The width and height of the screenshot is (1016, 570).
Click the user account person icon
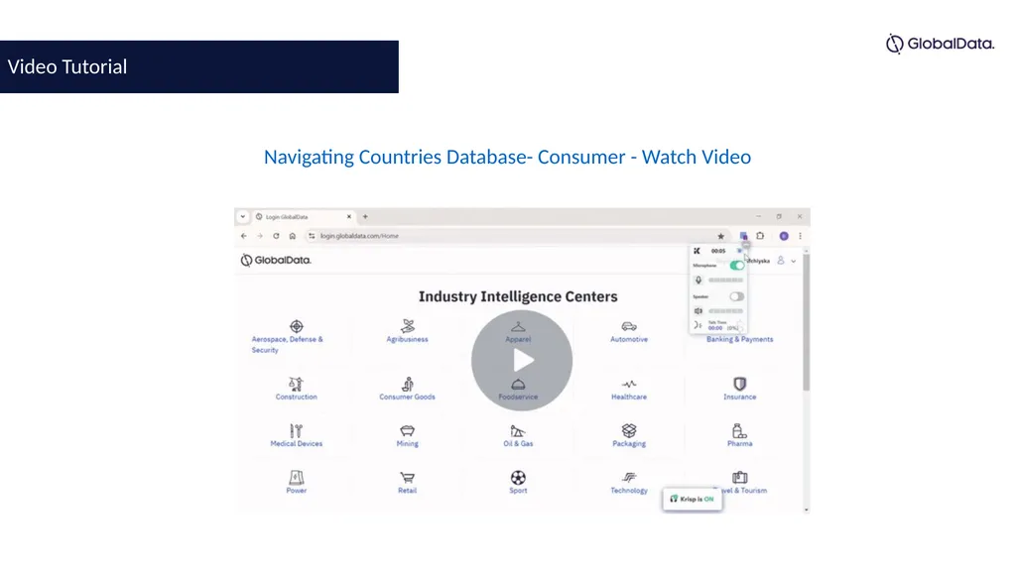(x=781, y=261)
